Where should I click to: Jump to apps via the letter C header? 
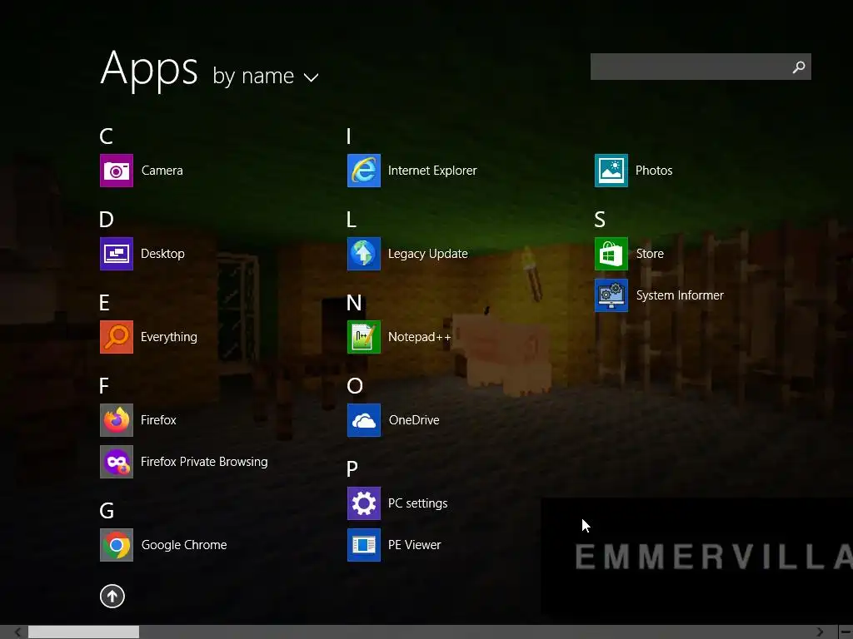pyautogui.click(x=106, y=136)
